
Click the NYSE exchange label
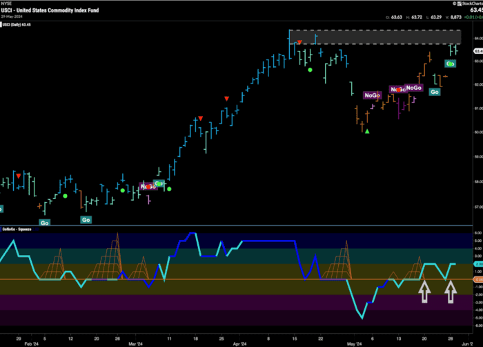pyautogui.click(x=6, y=3)
